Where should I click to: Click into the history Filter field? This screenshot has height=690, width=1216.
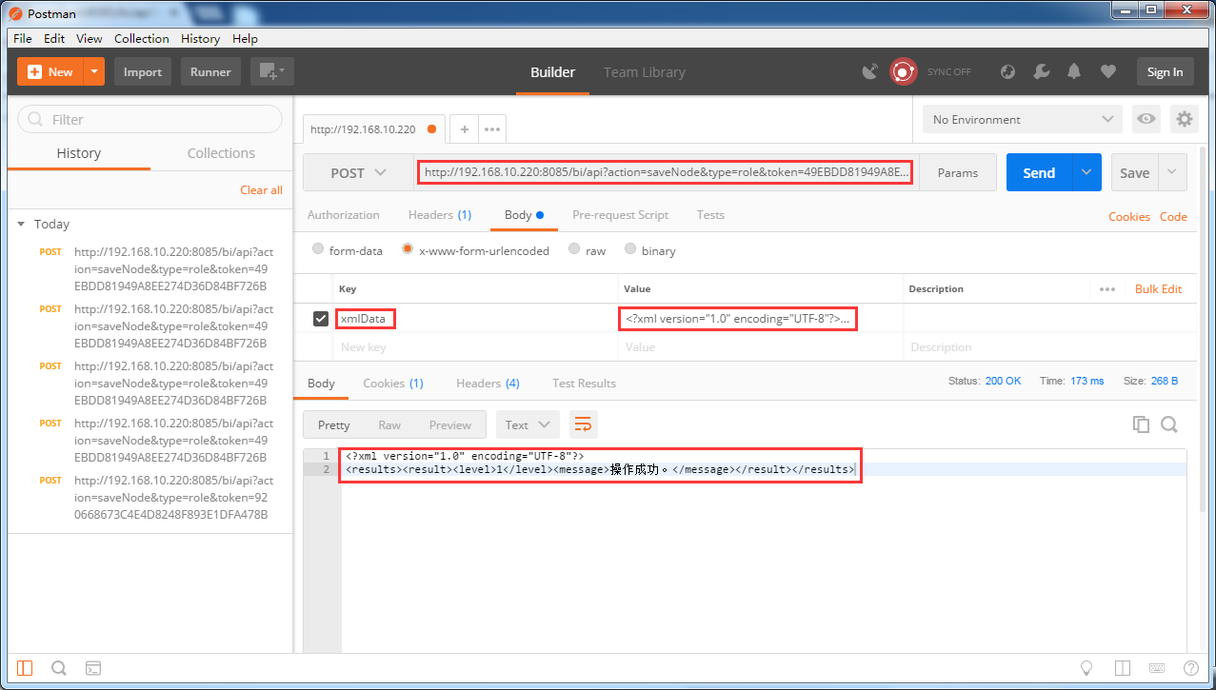pyautogui.click(x=150, y=119)
